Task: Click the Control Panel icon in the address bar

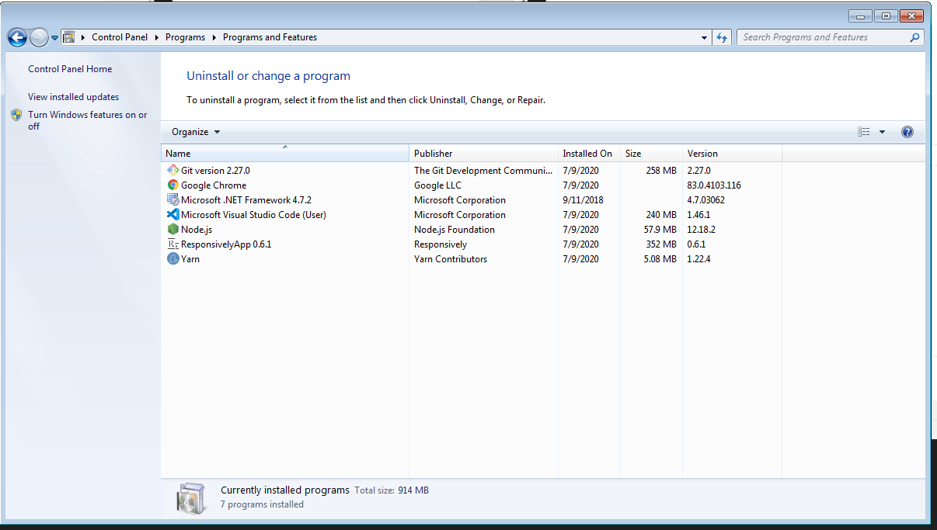Action: tap(68, 36)
